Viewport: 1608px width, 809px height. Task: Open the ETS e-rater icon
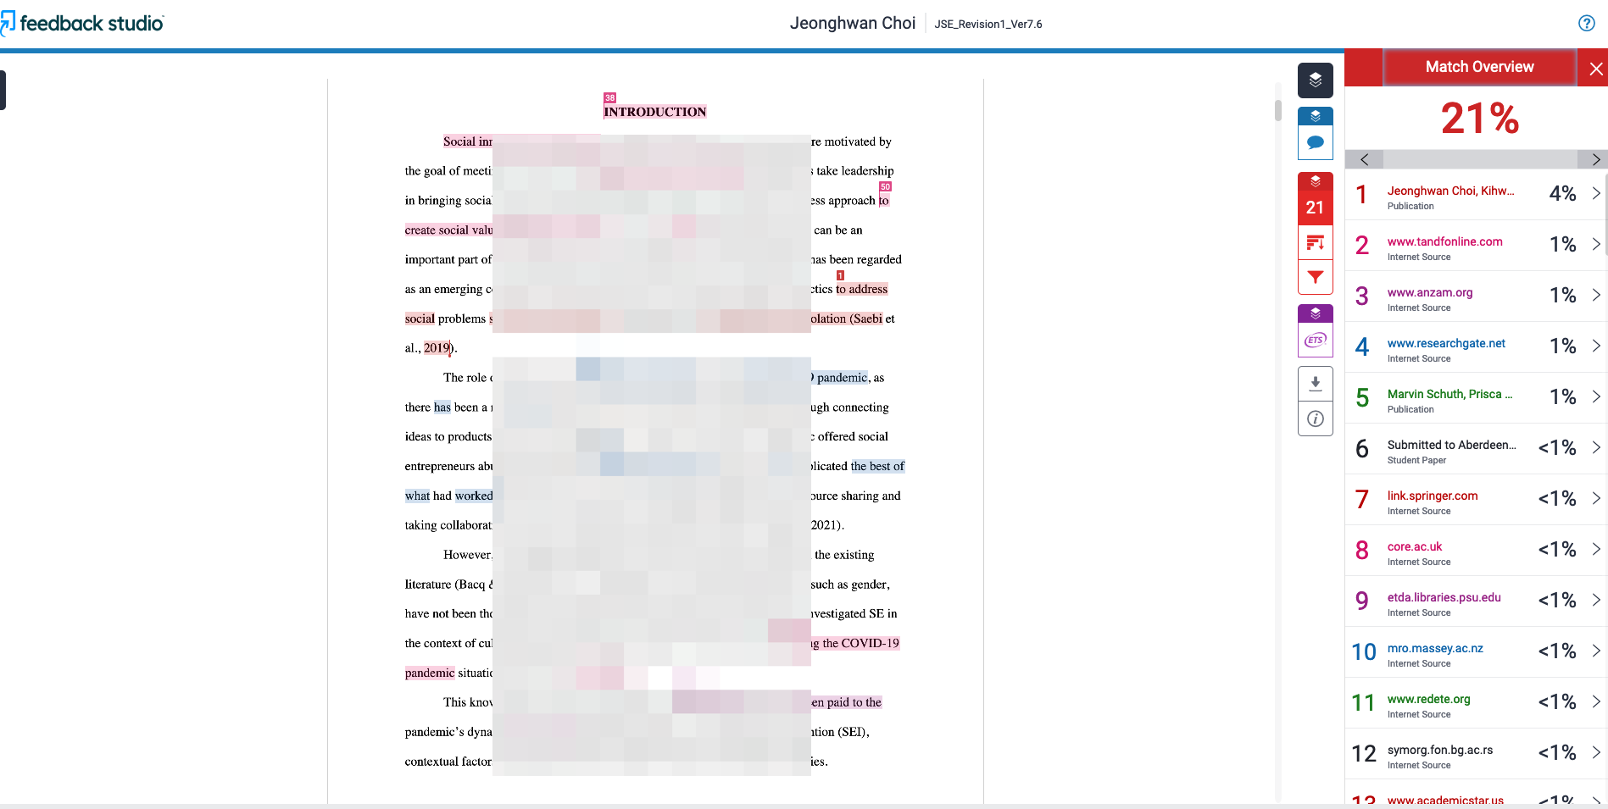coord(1316,340)
